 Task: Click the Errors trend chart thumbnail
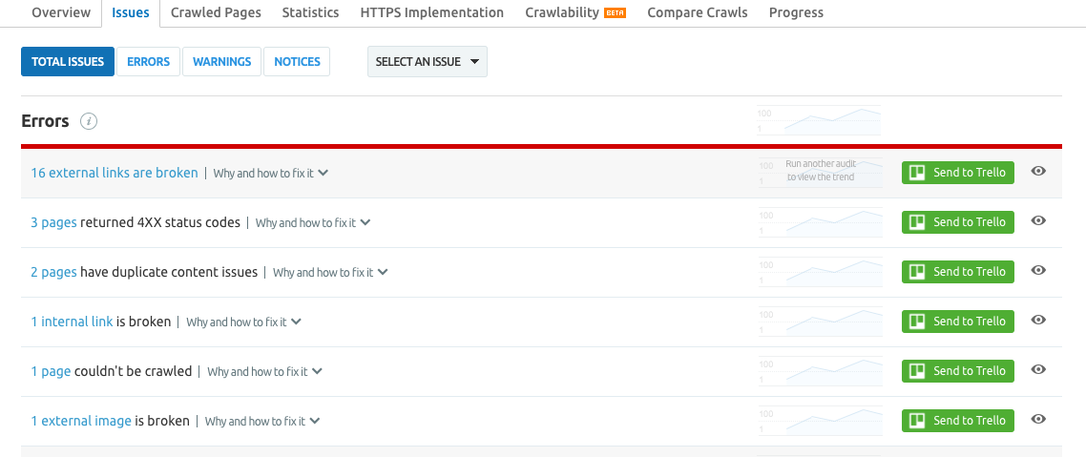(818, 121)
